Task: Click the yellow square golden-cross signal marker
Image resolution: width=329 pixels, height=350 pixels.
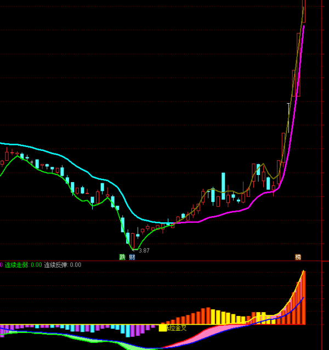Action: [162, 328]
